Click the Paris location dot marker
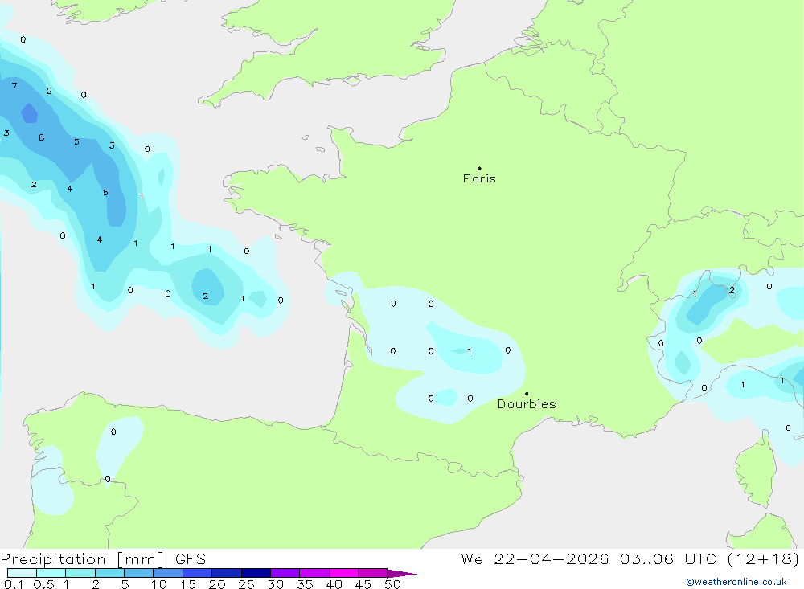This screenshot has width=804, height=589. 479,168
